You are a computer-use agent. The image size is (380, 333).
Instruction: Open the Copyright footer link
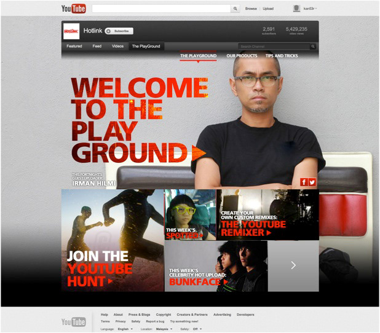pos(164,315)
